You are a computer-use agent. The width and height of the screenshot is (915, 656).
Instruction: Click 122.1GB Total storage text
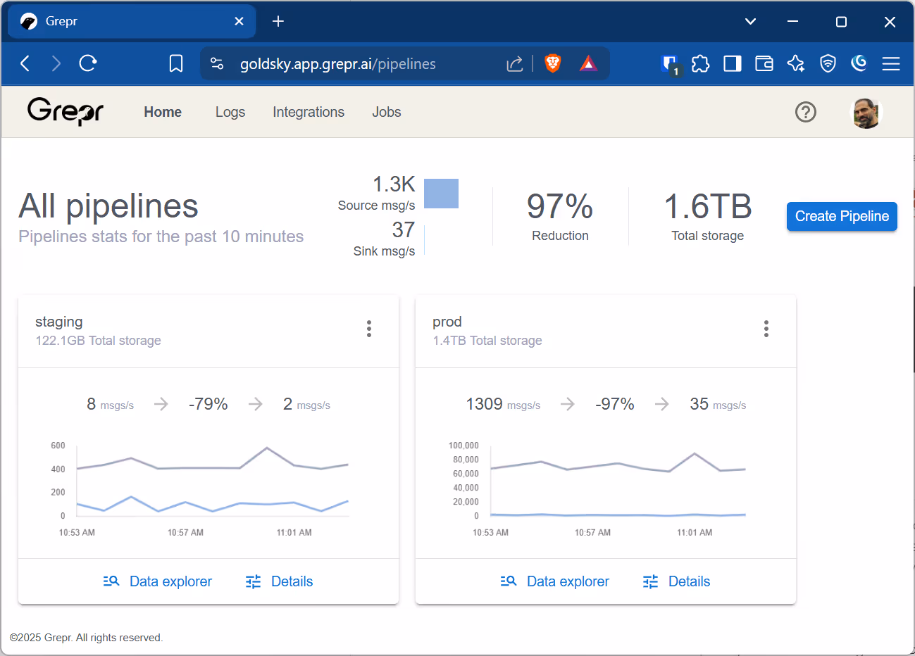click(99, 341)
